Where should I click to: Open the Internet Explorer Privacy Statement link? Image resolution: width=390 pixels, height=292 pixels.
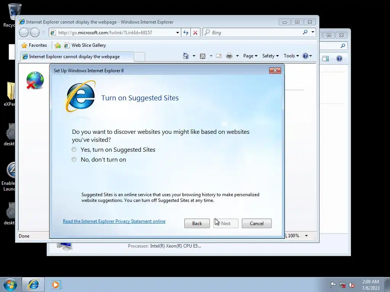[x=114, y=221]
